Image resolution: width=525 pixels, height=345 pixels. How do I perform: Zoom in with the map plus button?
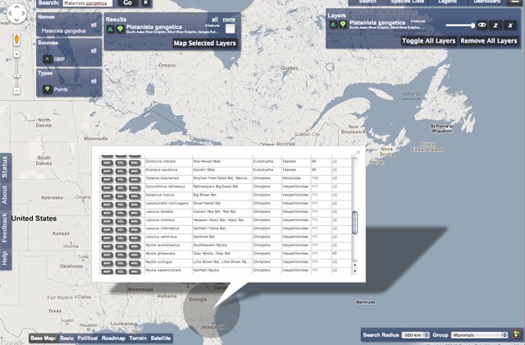coord(16,54)
